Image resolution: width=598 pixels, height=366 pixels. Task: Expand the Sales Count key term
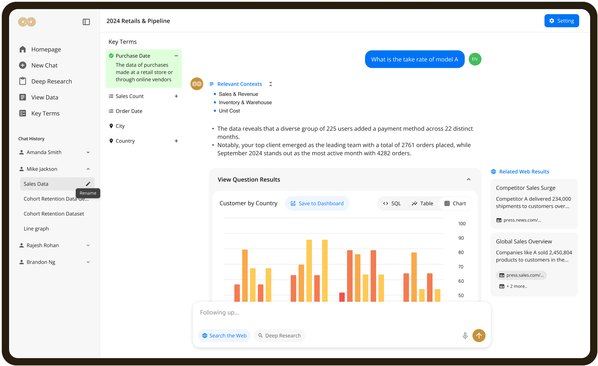[x=176, y=96]
